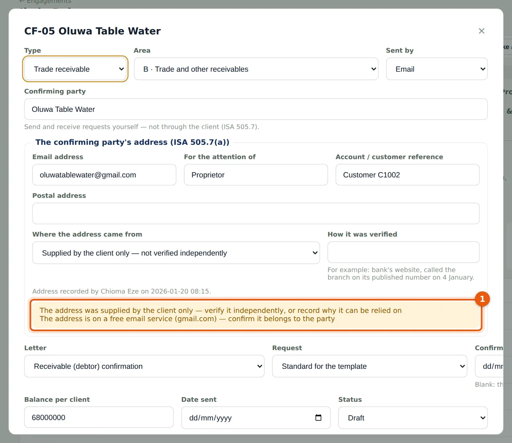Click the Date sent date field

256,418
